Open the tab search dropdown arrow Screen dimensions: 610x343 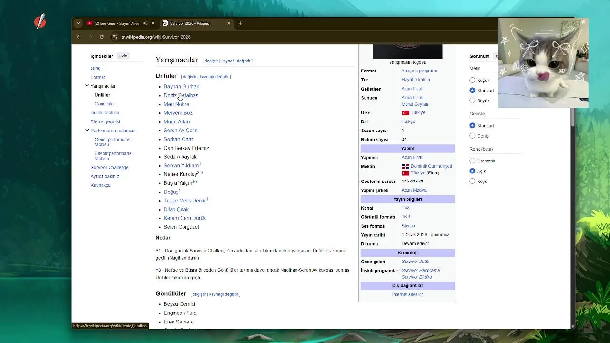click(78, 23)
